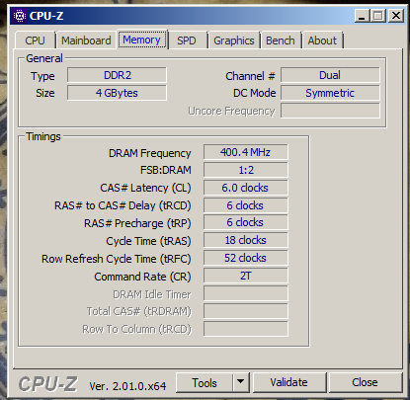Screen dimensions: 410x400
Task: Maximize the CPU-Z window
Action: pos(378,16)
